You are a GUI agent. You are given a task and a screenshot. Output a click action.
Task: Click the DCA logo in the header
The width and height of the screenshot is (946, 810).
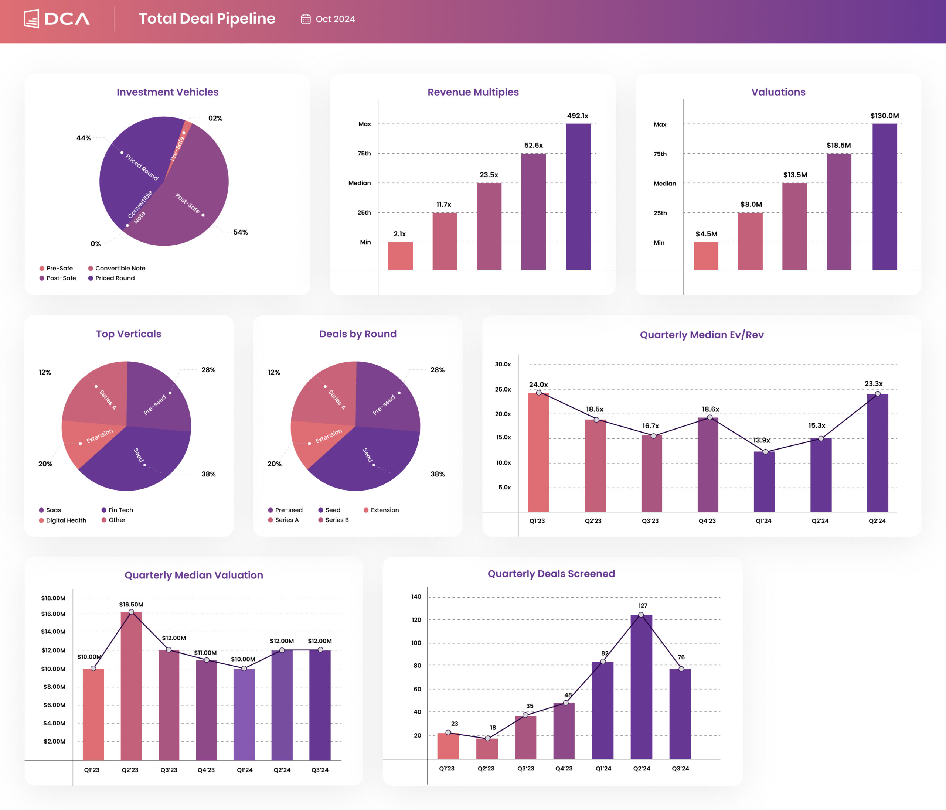tap(57, 19)
